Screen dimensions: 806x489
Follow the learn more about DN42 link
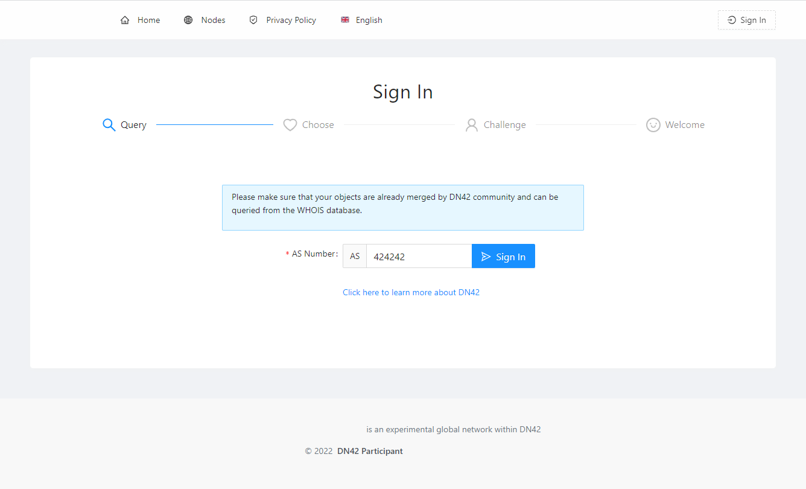click(411, 292)
